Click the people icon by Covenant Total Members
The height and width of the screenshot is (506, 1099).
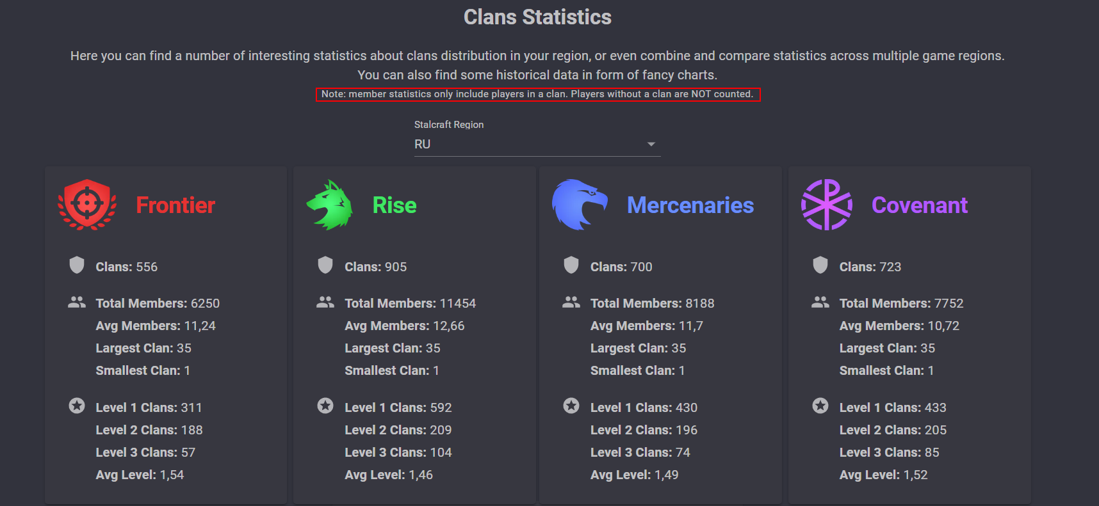pyautogui.click(x=820, y=302)
